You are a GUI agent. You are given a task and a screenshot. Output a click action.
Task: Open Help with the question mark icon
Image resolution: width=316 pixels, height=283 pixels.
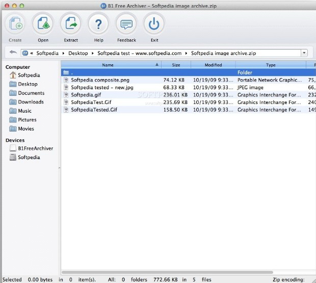click(98, 23)
